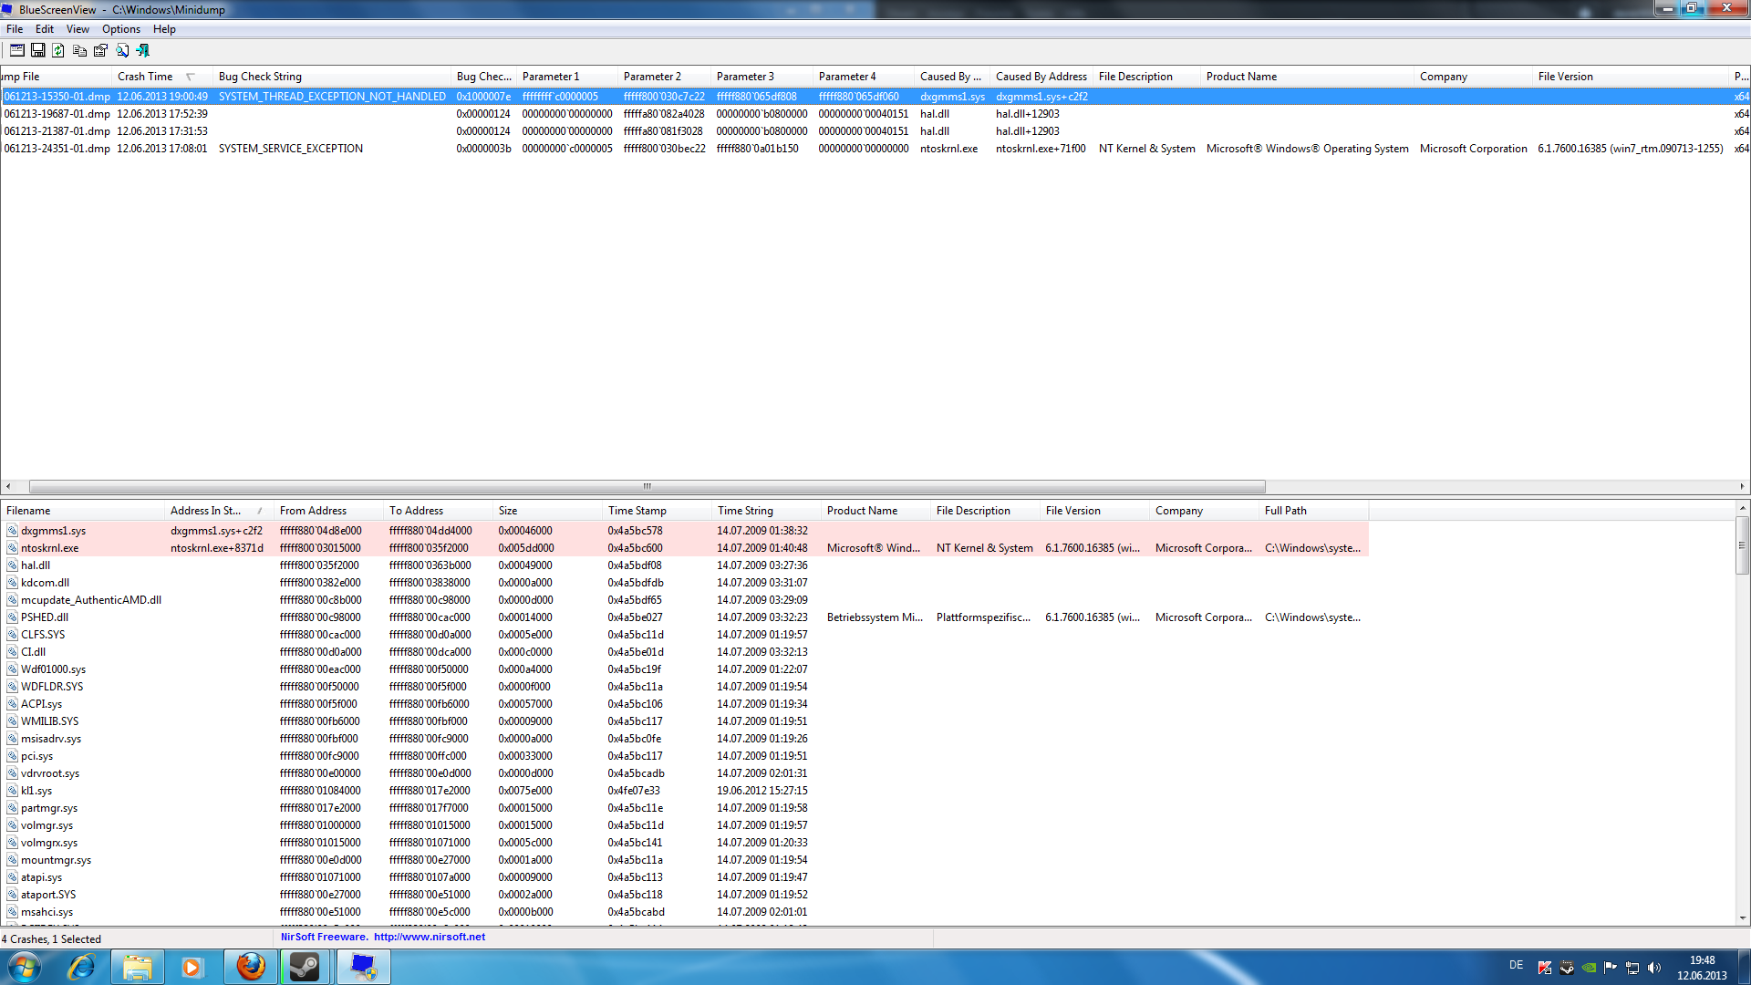The image size is (1751, 985).
Task: Open the NirSoft website link
Action: pos(429,937)
